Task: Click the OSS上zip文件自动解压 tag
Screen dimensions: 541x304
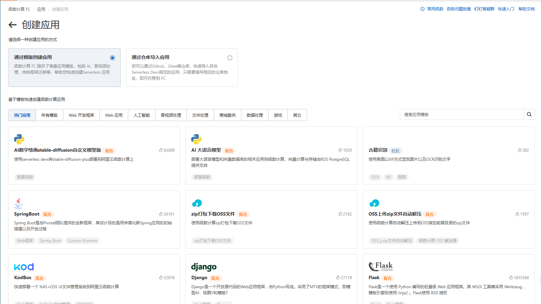Action: (392, 241)
